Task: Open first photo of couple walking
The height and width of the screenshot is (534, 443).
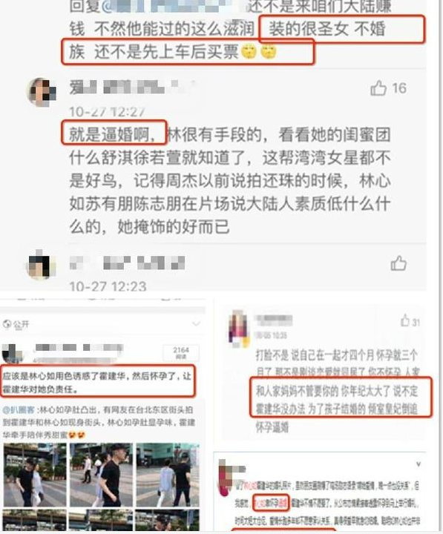Action: pyautogui.click(x=35, y=475)
